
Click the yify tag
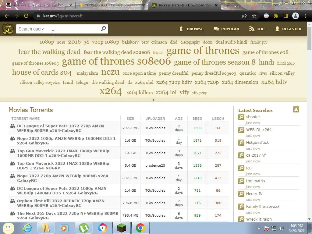(x=184, y=93)
